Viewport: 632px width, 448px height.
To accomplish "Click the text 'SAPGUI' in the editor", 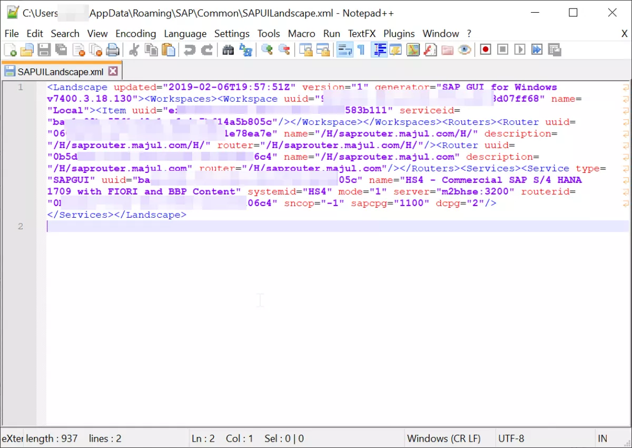I will click(x=71, y=180).
